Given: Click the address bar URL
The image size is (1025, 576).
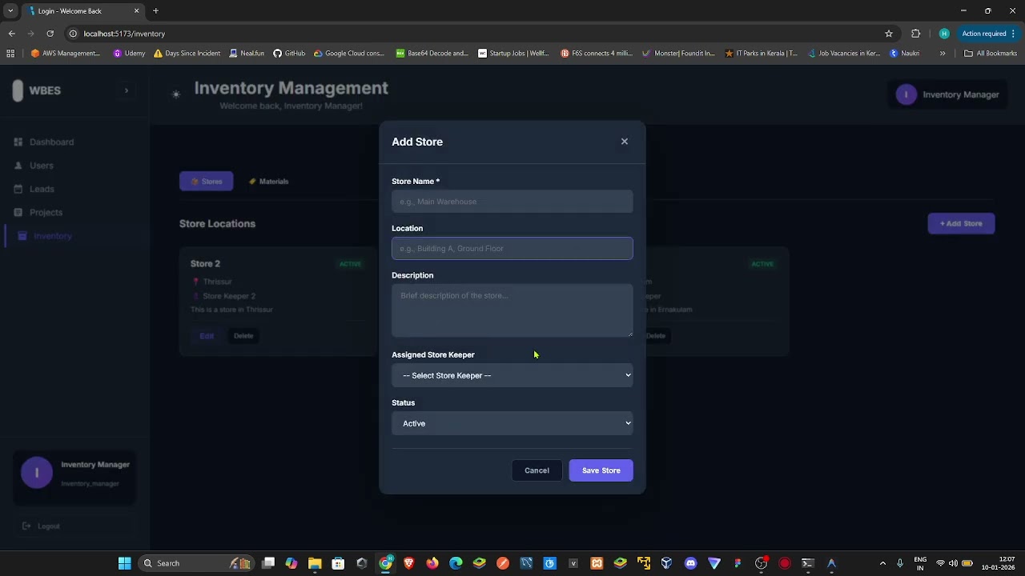Looking at the screenshot, I should pyautogui.click(x=124, y=34).
